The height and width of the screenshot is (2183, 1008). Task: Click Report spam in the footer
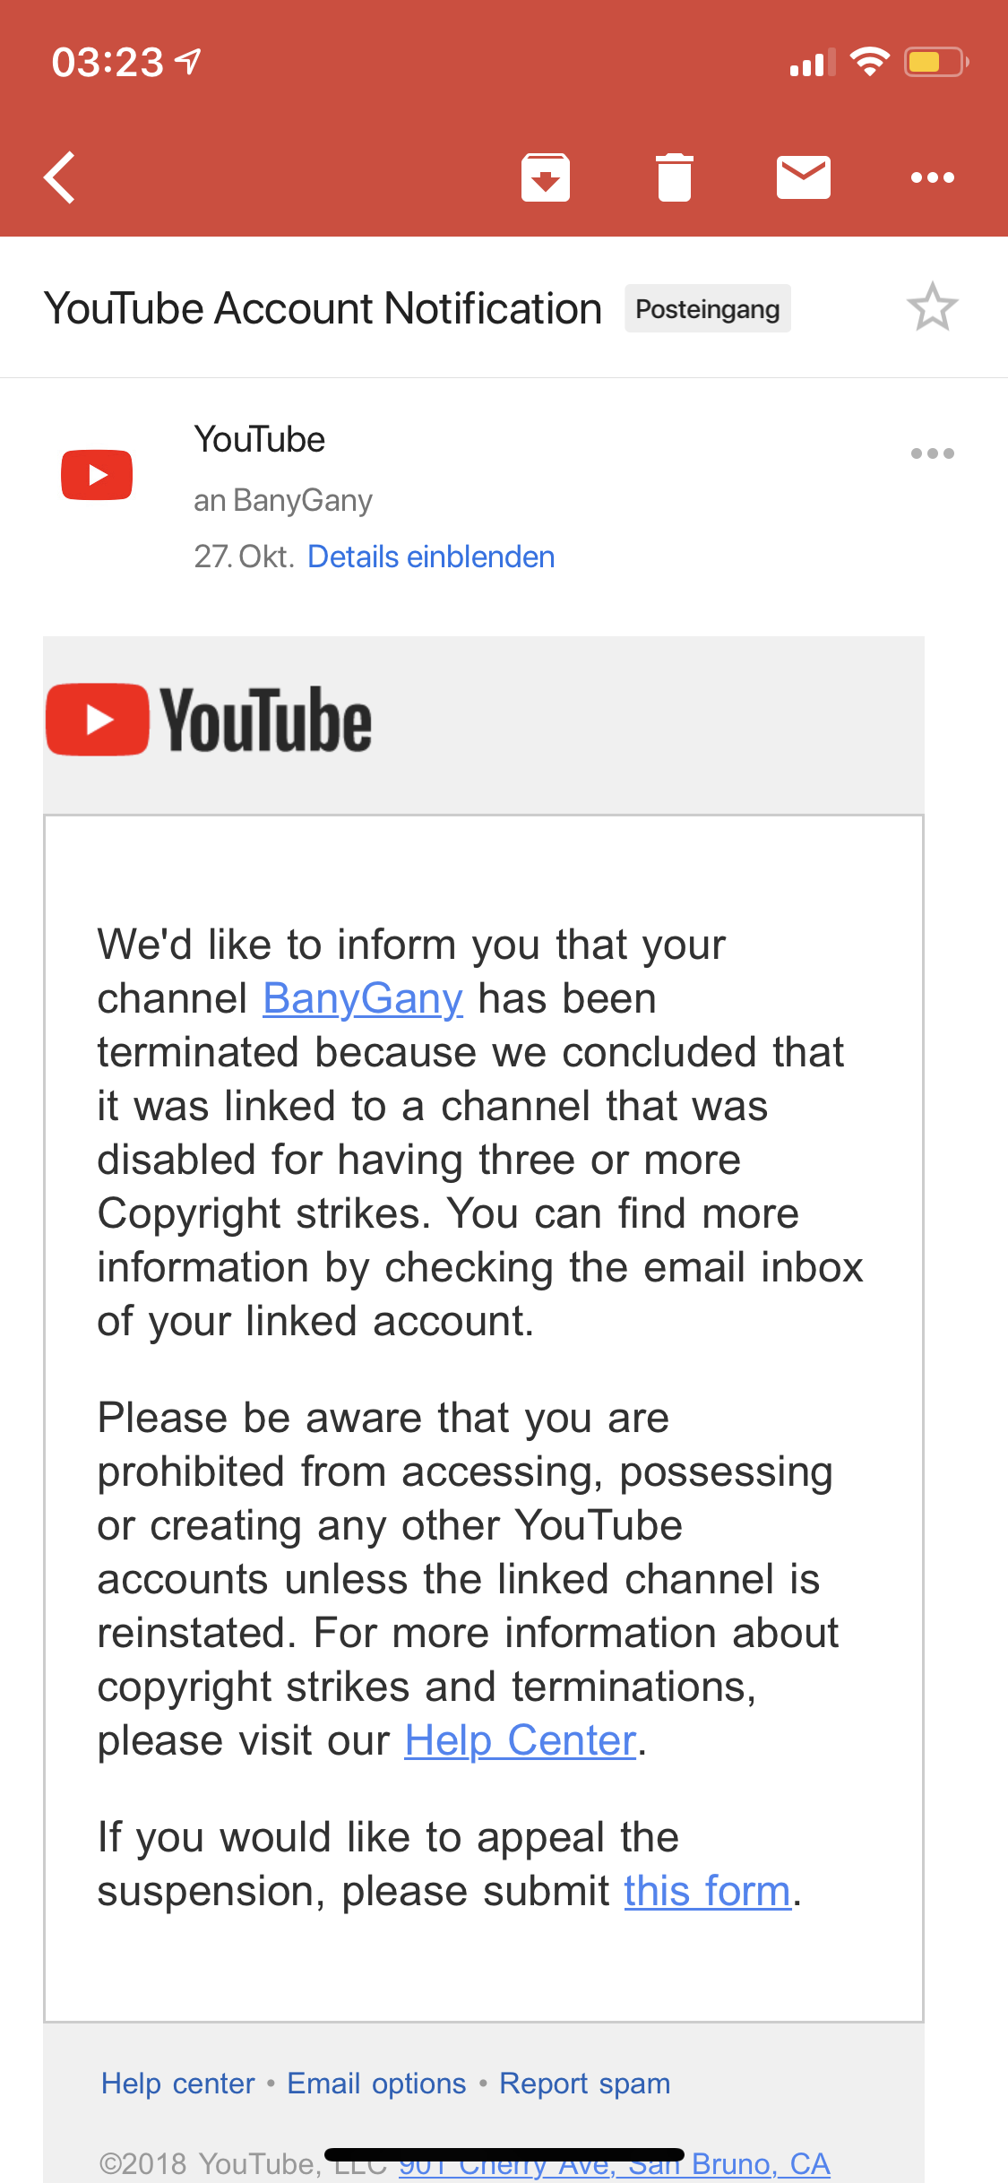click(584, 2084)
